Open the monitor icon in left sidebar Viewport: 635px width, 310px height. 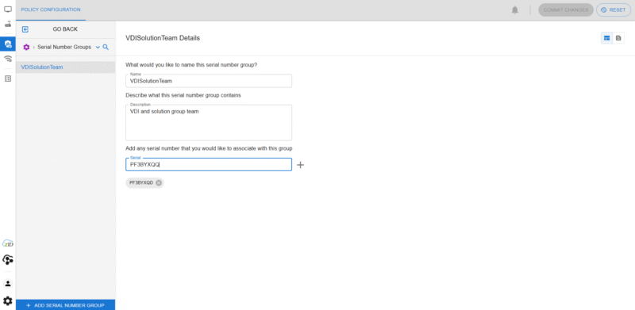point(8,9)
